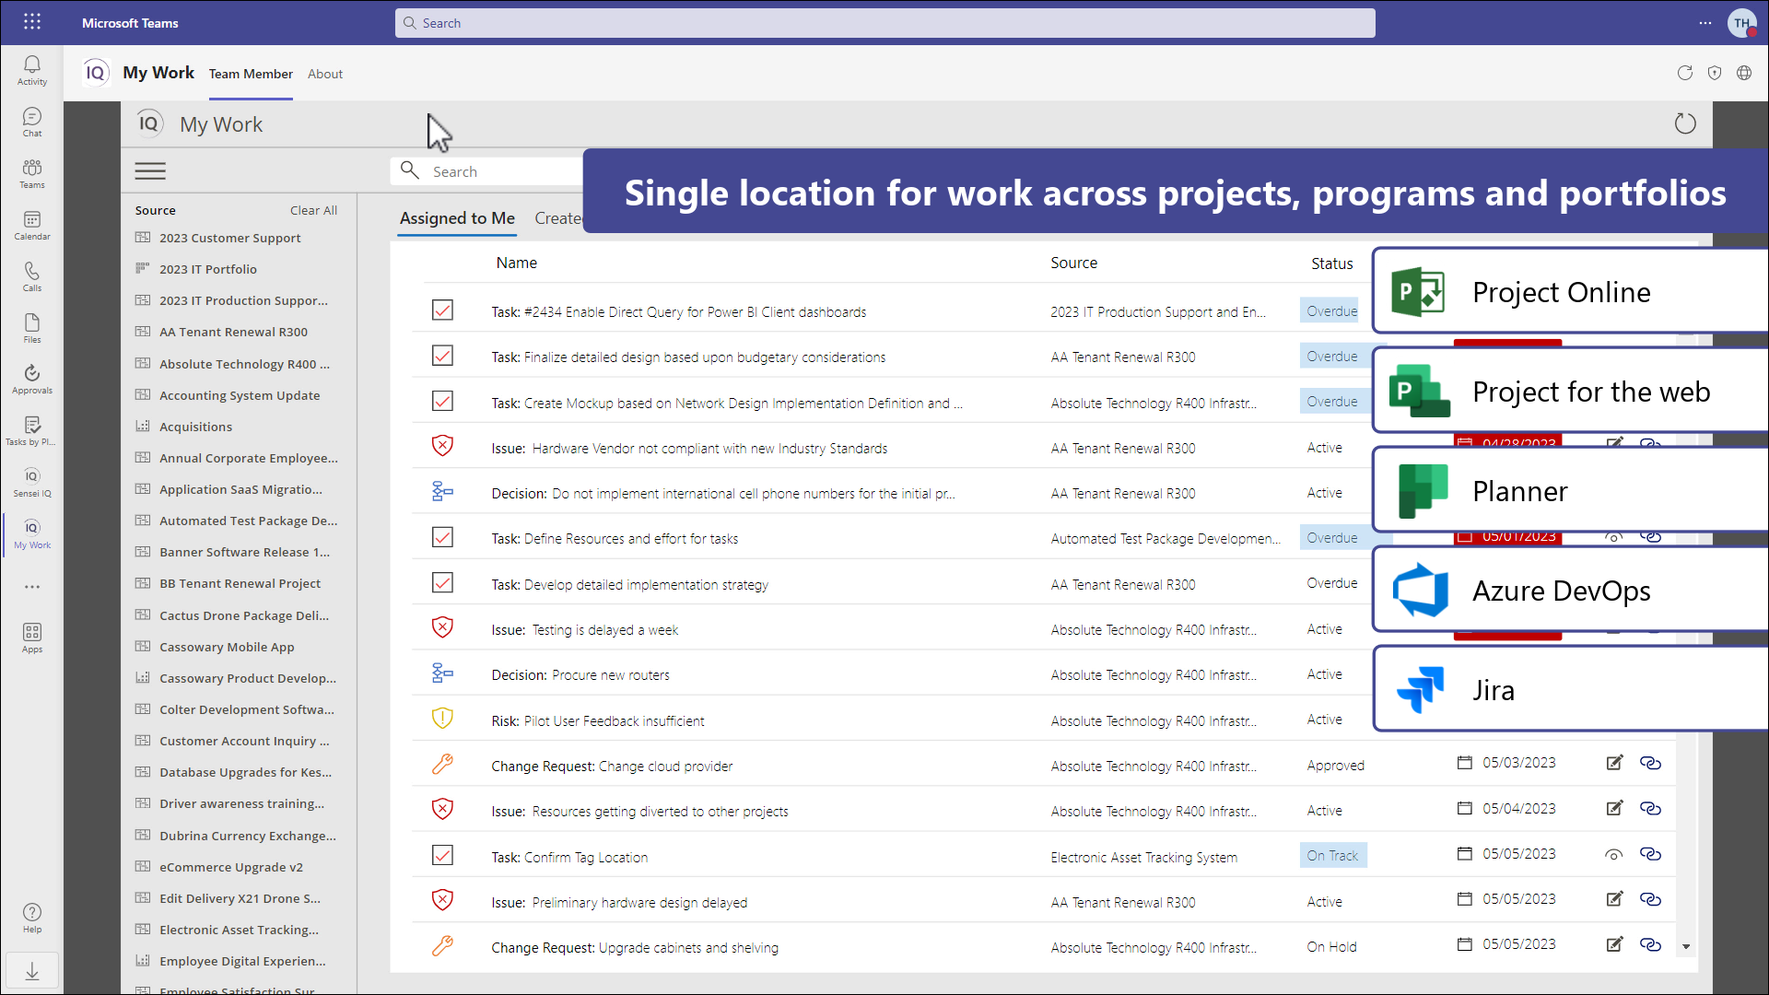
Task: Toggle checkbox for Confirm Tag Location task
Action: pyautogui.click(x=442, y=856)
